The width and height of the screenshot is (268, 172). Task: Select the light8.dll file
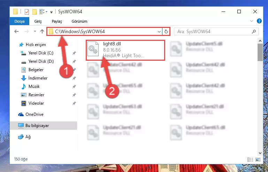coord(125,50)
